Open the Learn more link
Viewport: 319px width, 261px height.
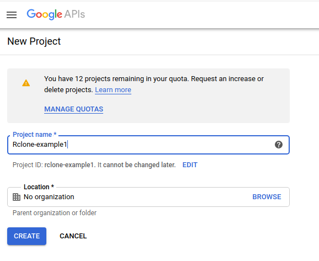113,90
